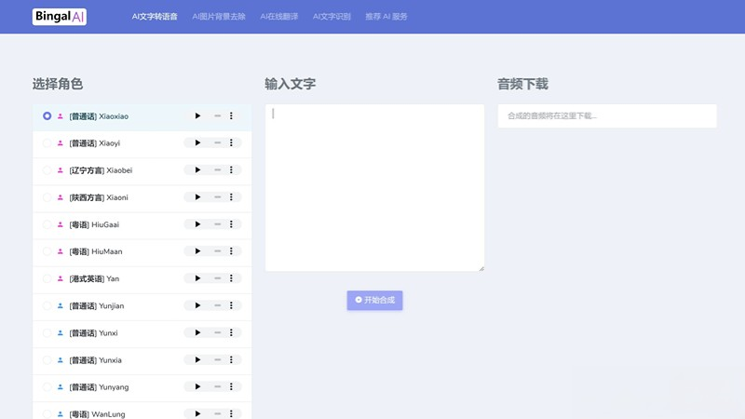The height and width of the screenshot is (419, 745).
Task: Select the Xiaoni radio button
Action: (x=47, y=197)
